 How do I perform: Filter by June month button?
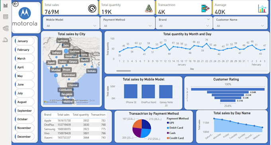(25, 84)
